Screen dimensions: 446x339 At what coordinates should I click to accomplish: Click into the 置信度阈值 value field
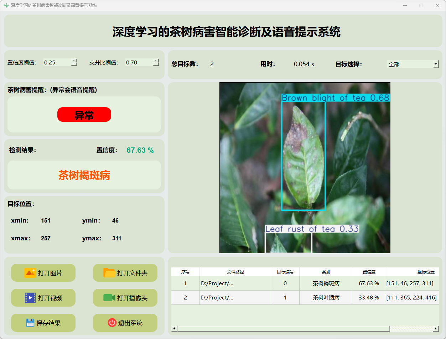point(56,63)
